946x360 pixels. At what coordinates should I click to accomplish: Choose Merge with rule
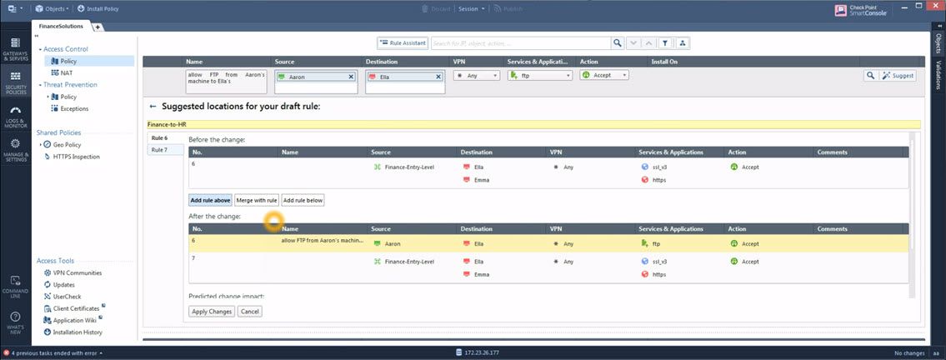coord(257,200)
